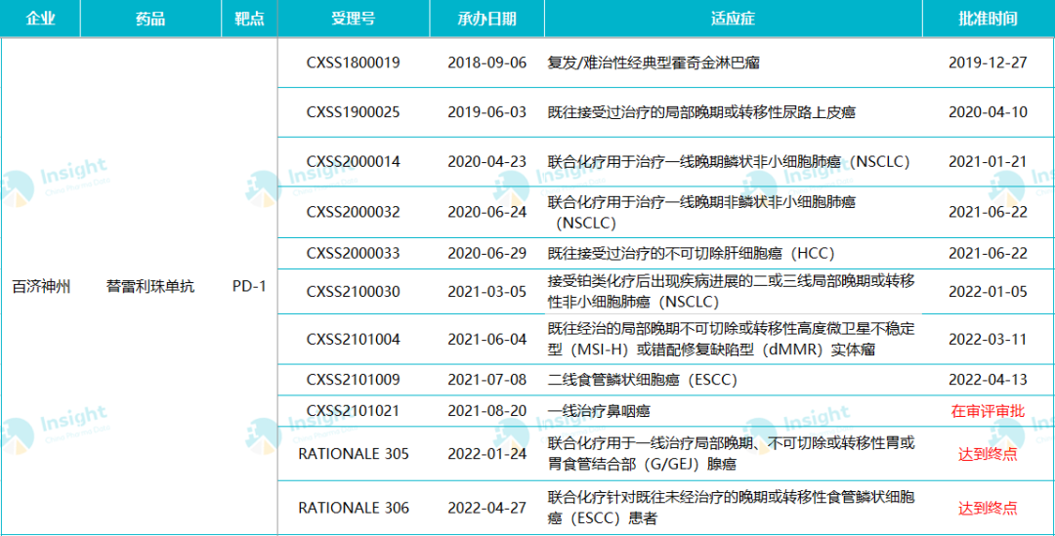This screenshot has height=536, width=1055.
Task: Select the 靶点 column header
Action: [249, 19]
